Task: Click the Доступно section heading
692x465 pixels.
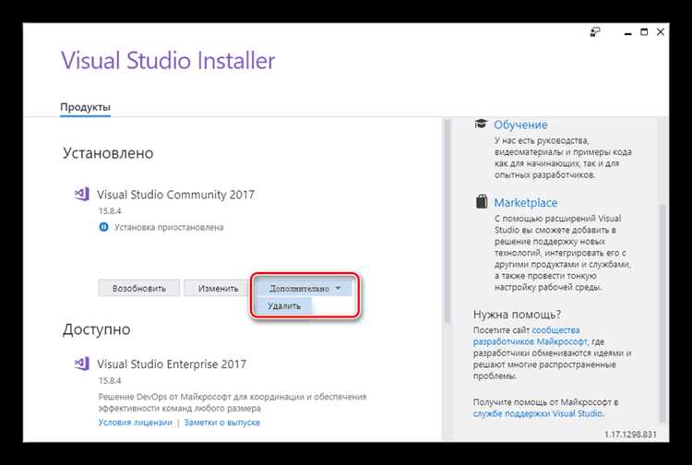Action: click(x=97, y=329)
